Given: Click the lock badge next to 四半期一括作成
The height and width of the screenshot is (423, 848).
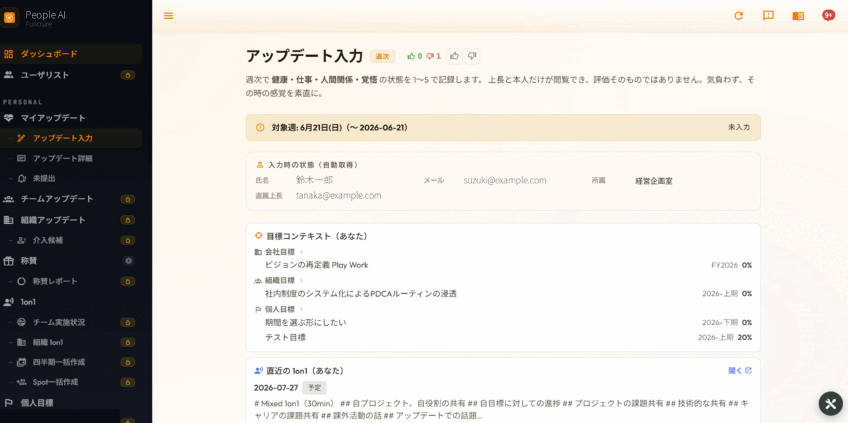Looking at the screenshot, I should pos(128,362).
